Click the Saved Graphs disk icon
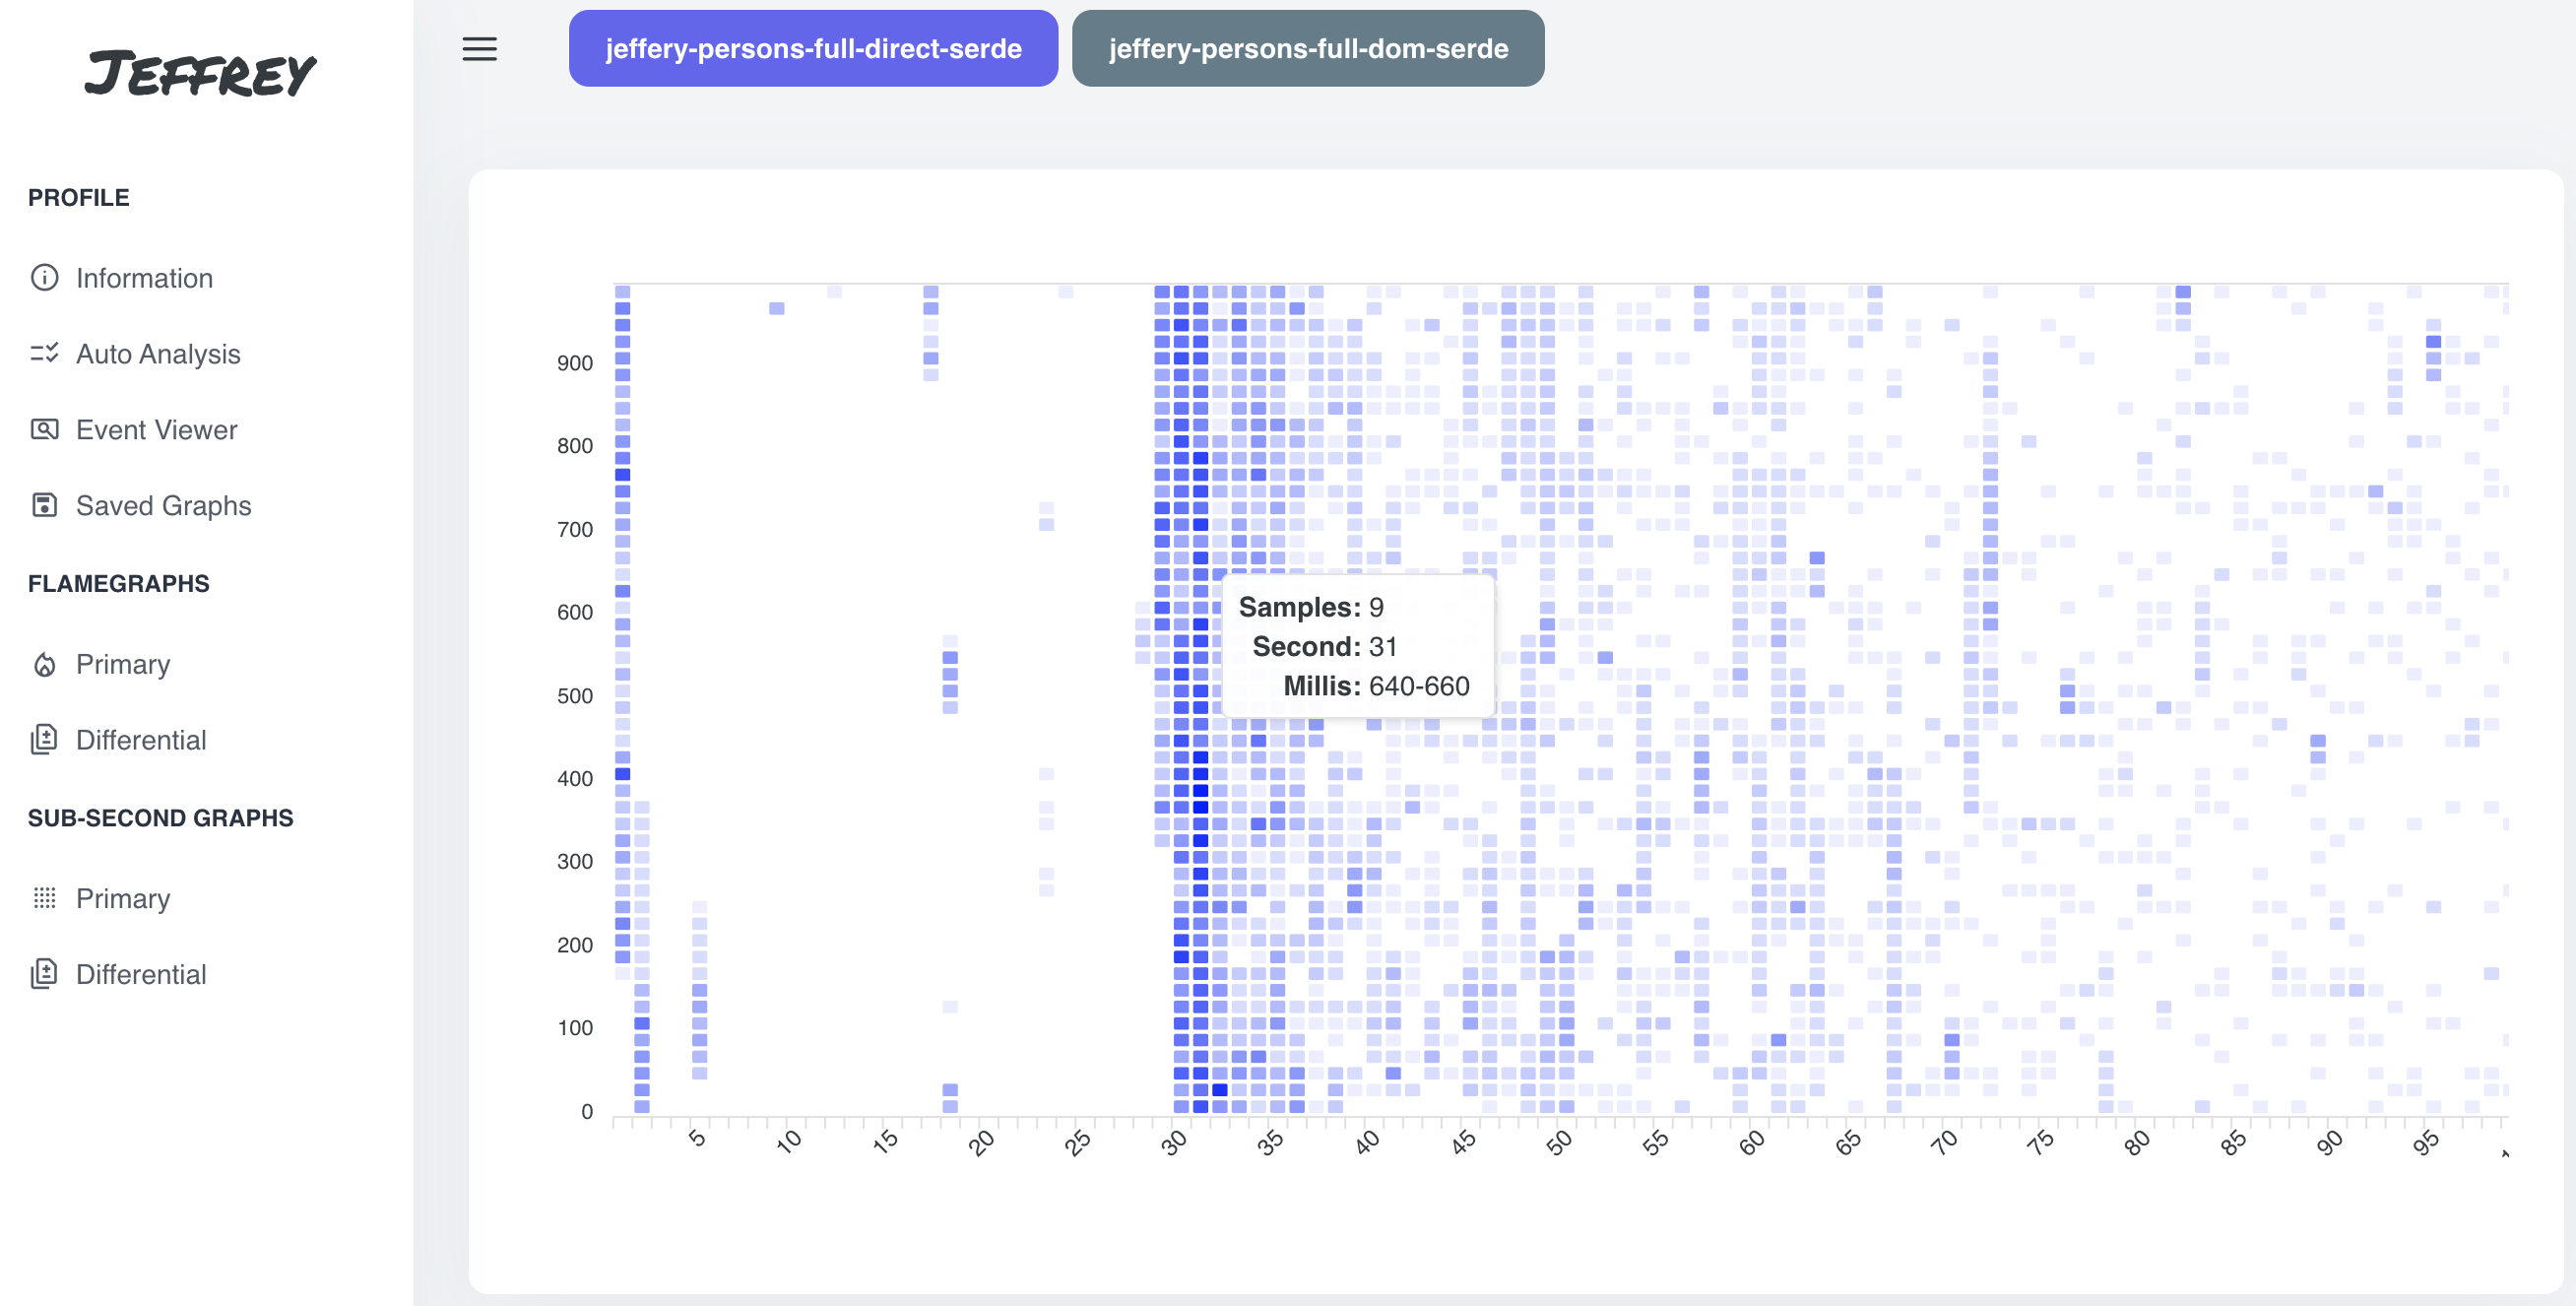This screenshot has height=1306, width=2576. [x=45, y=505]
